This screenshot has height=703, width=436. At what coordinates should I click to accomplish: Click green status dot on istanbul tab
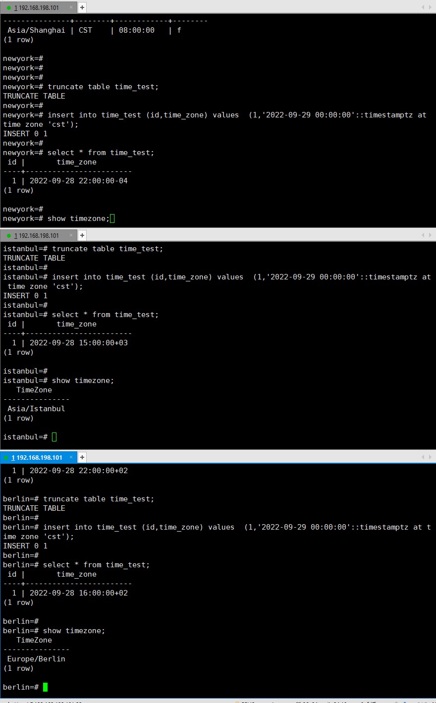point(9,236)
